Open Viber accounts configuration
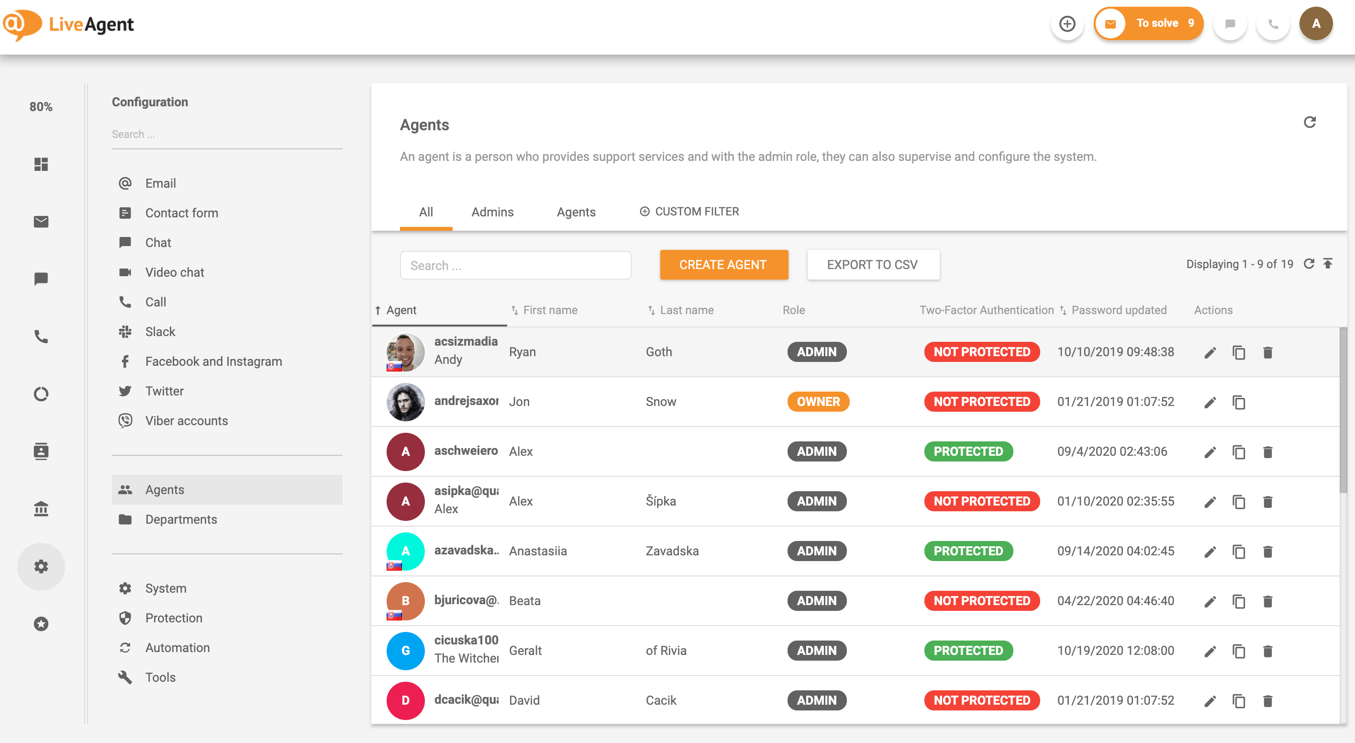Viewport: 1355px width, 743px height. pos(227,421)
